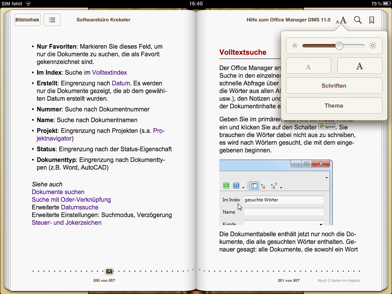Screen dimensions: 392x294
Task: Open the search magnifier icon
Action: [358, 20]
